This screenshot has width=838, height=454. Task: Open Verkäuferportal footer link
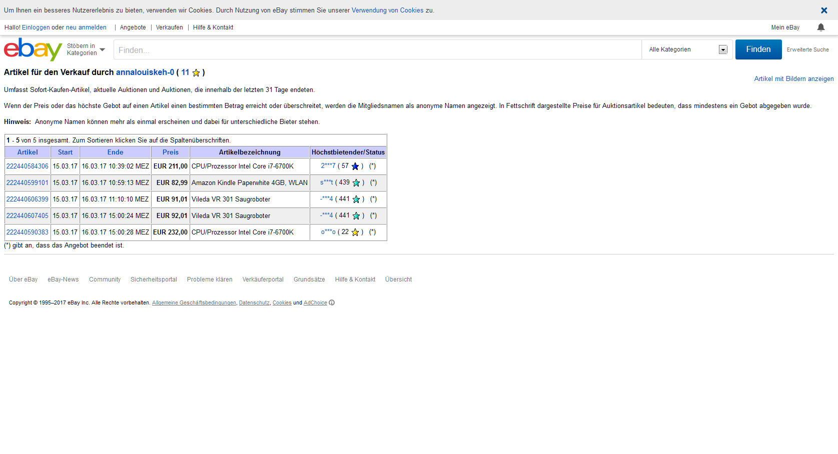click(x=263, y=279)
